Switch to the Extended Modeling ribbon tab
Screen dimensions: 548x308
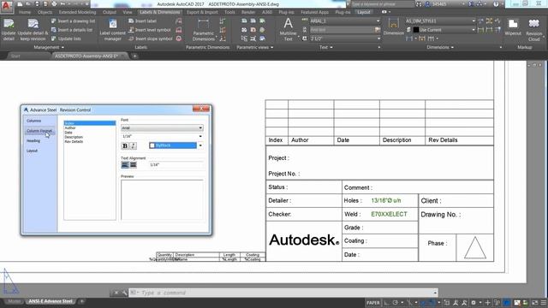tap(77, 12)
